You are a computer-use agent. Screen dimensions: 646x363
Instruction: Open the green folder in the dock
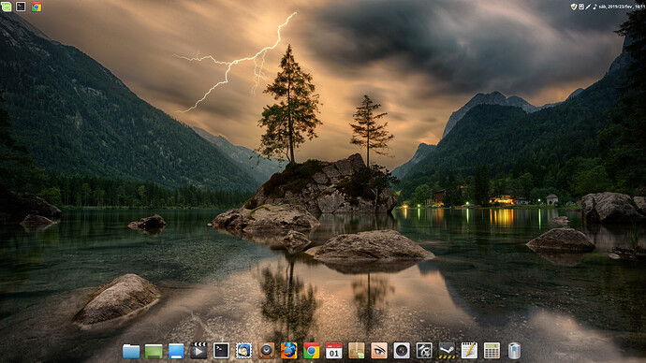coord(154,351)
